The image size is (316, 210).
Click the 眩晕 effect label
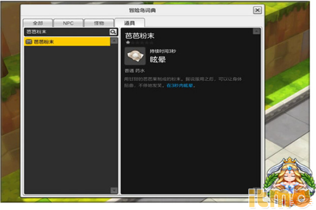(x=158, y=60)
